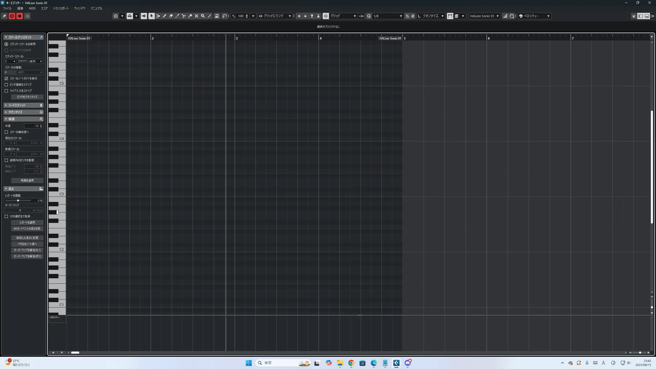
Task: Open the トランスポート menu
Action: tap(61, 8)
